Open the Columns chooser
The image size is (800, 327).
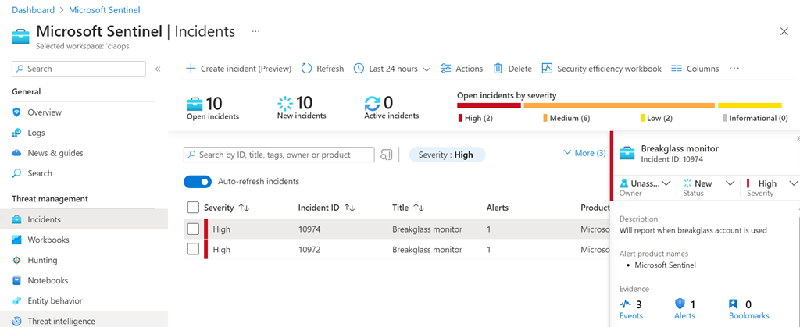click(x=695, y=69)
